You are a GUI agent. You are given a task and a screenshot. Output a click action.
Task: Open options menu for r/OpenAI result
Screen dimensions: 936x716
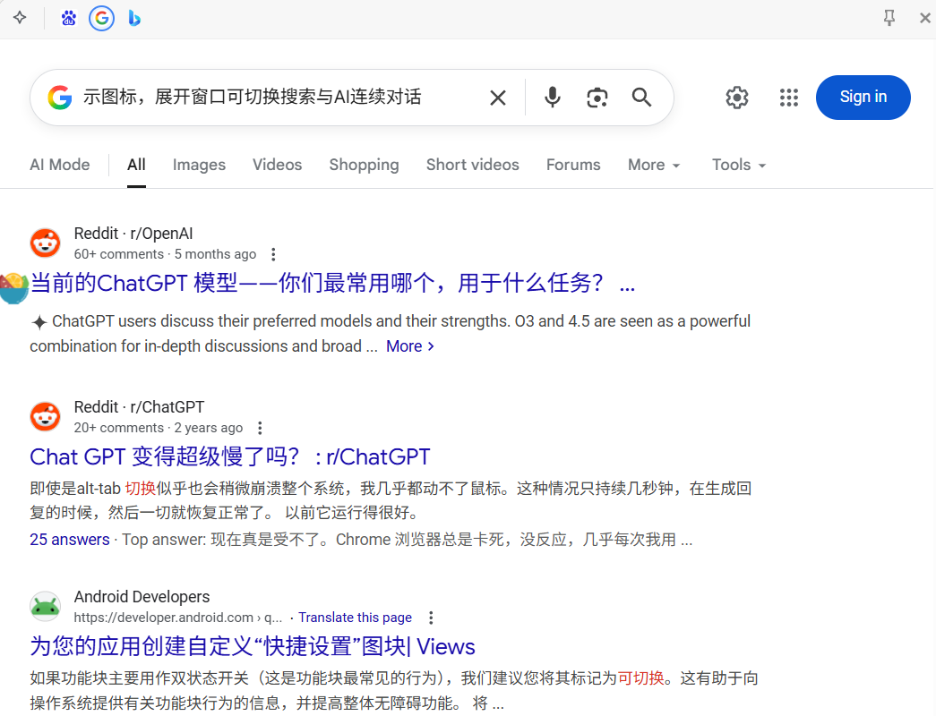274,254
